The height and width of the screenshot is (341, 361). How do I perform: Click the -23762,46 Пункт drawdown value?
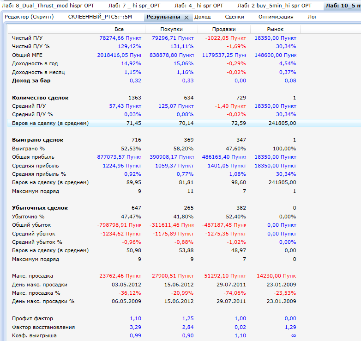click(119, 276)
